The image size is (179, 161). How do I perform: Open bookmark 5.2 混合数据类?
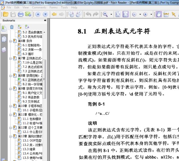tap(32, 32)
